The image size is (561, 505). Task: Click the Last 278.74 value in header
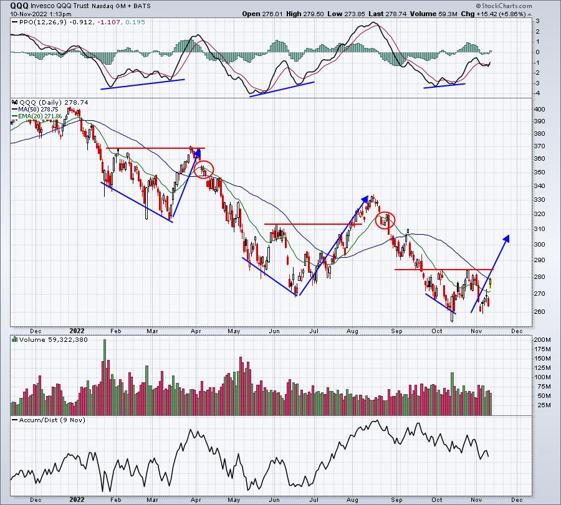pyautogui.click(x=388, y=14)
